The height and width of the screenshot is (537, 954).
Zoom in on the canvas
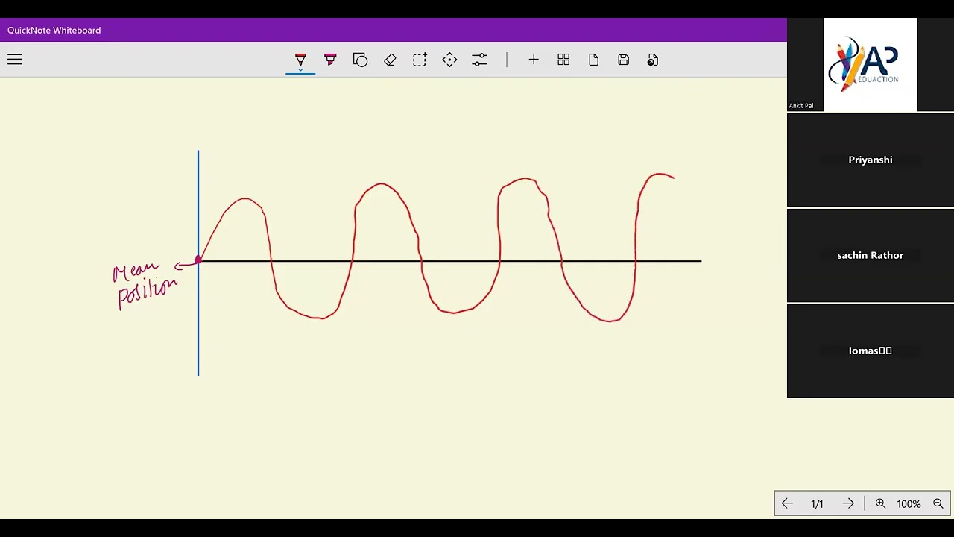pyautogui.click(x=880, y=504)
